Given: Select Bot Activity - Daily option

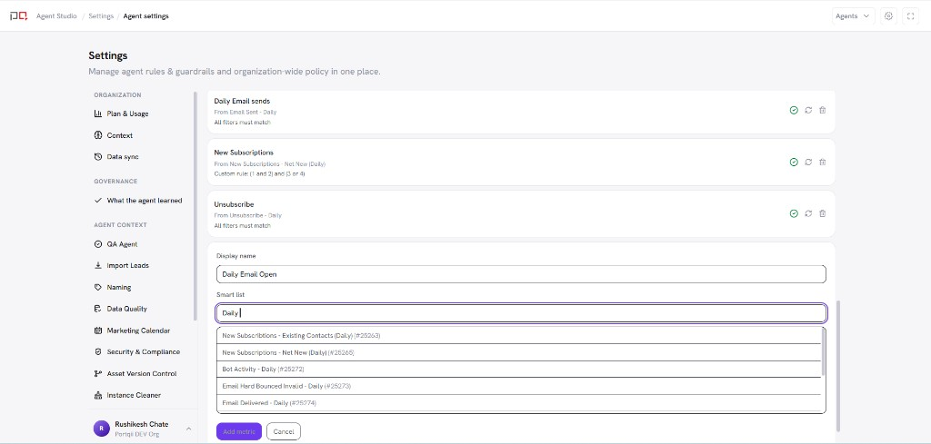Looking at the screenshot, I should 518,369.
